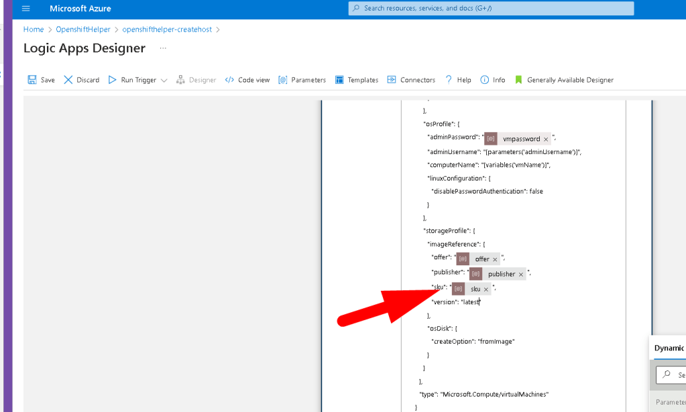
Task: Remove the publisher token
Action: (520, 275)
